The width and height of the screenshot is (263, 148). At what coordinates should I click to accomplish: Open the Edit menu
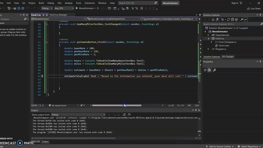[9, 3]
